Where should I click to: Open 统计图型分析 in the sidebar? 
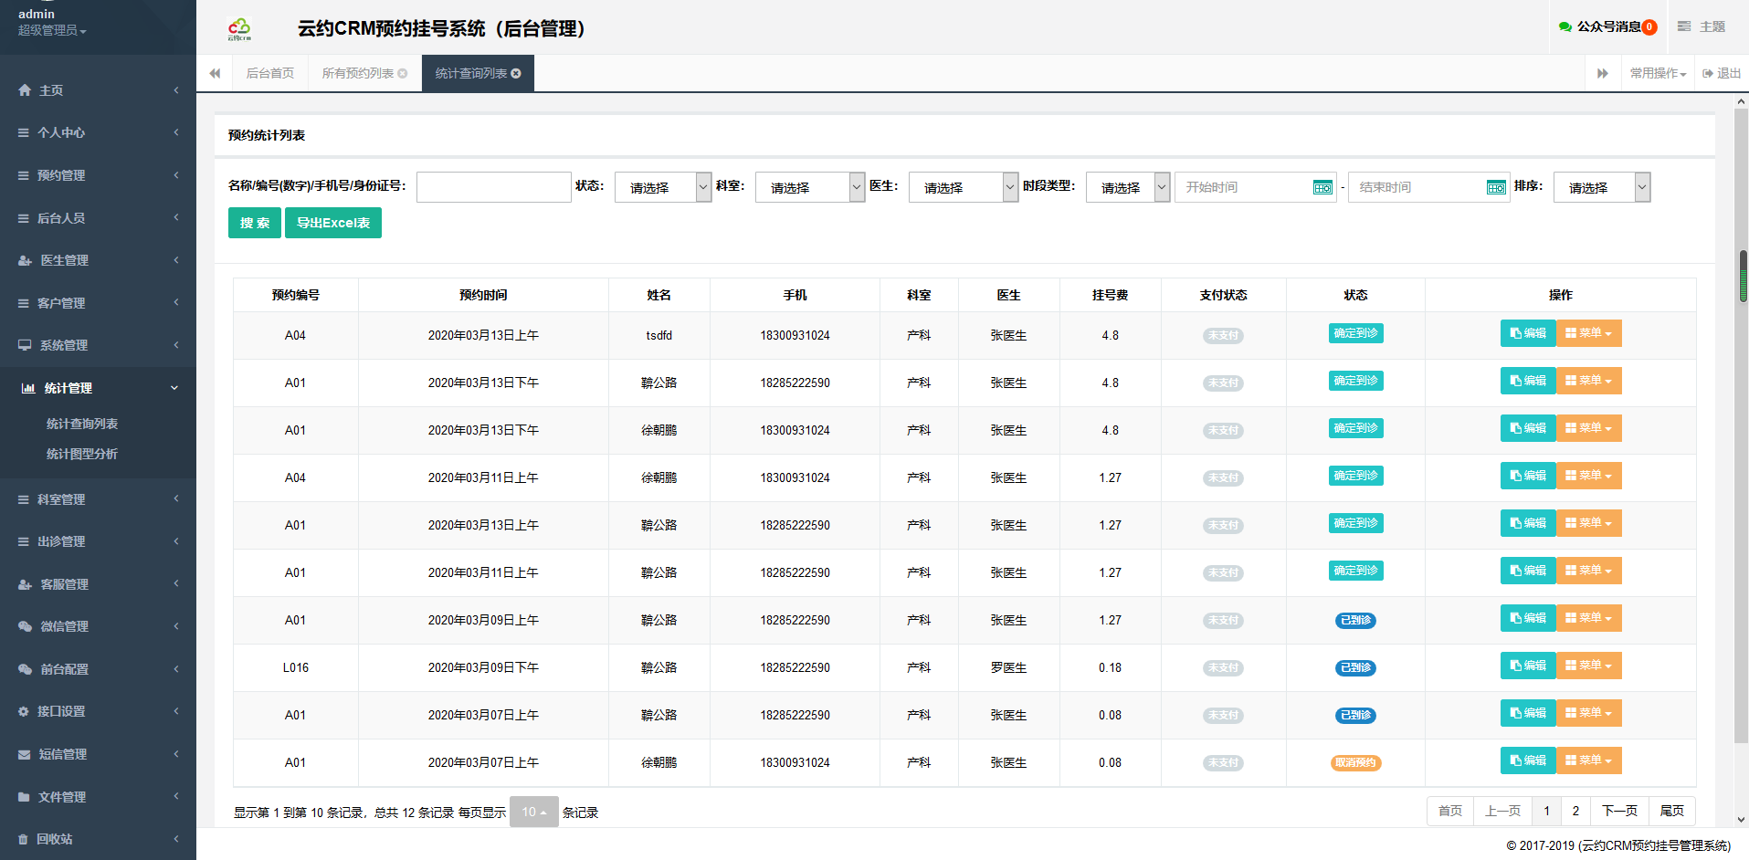click(x=82, y=454)
